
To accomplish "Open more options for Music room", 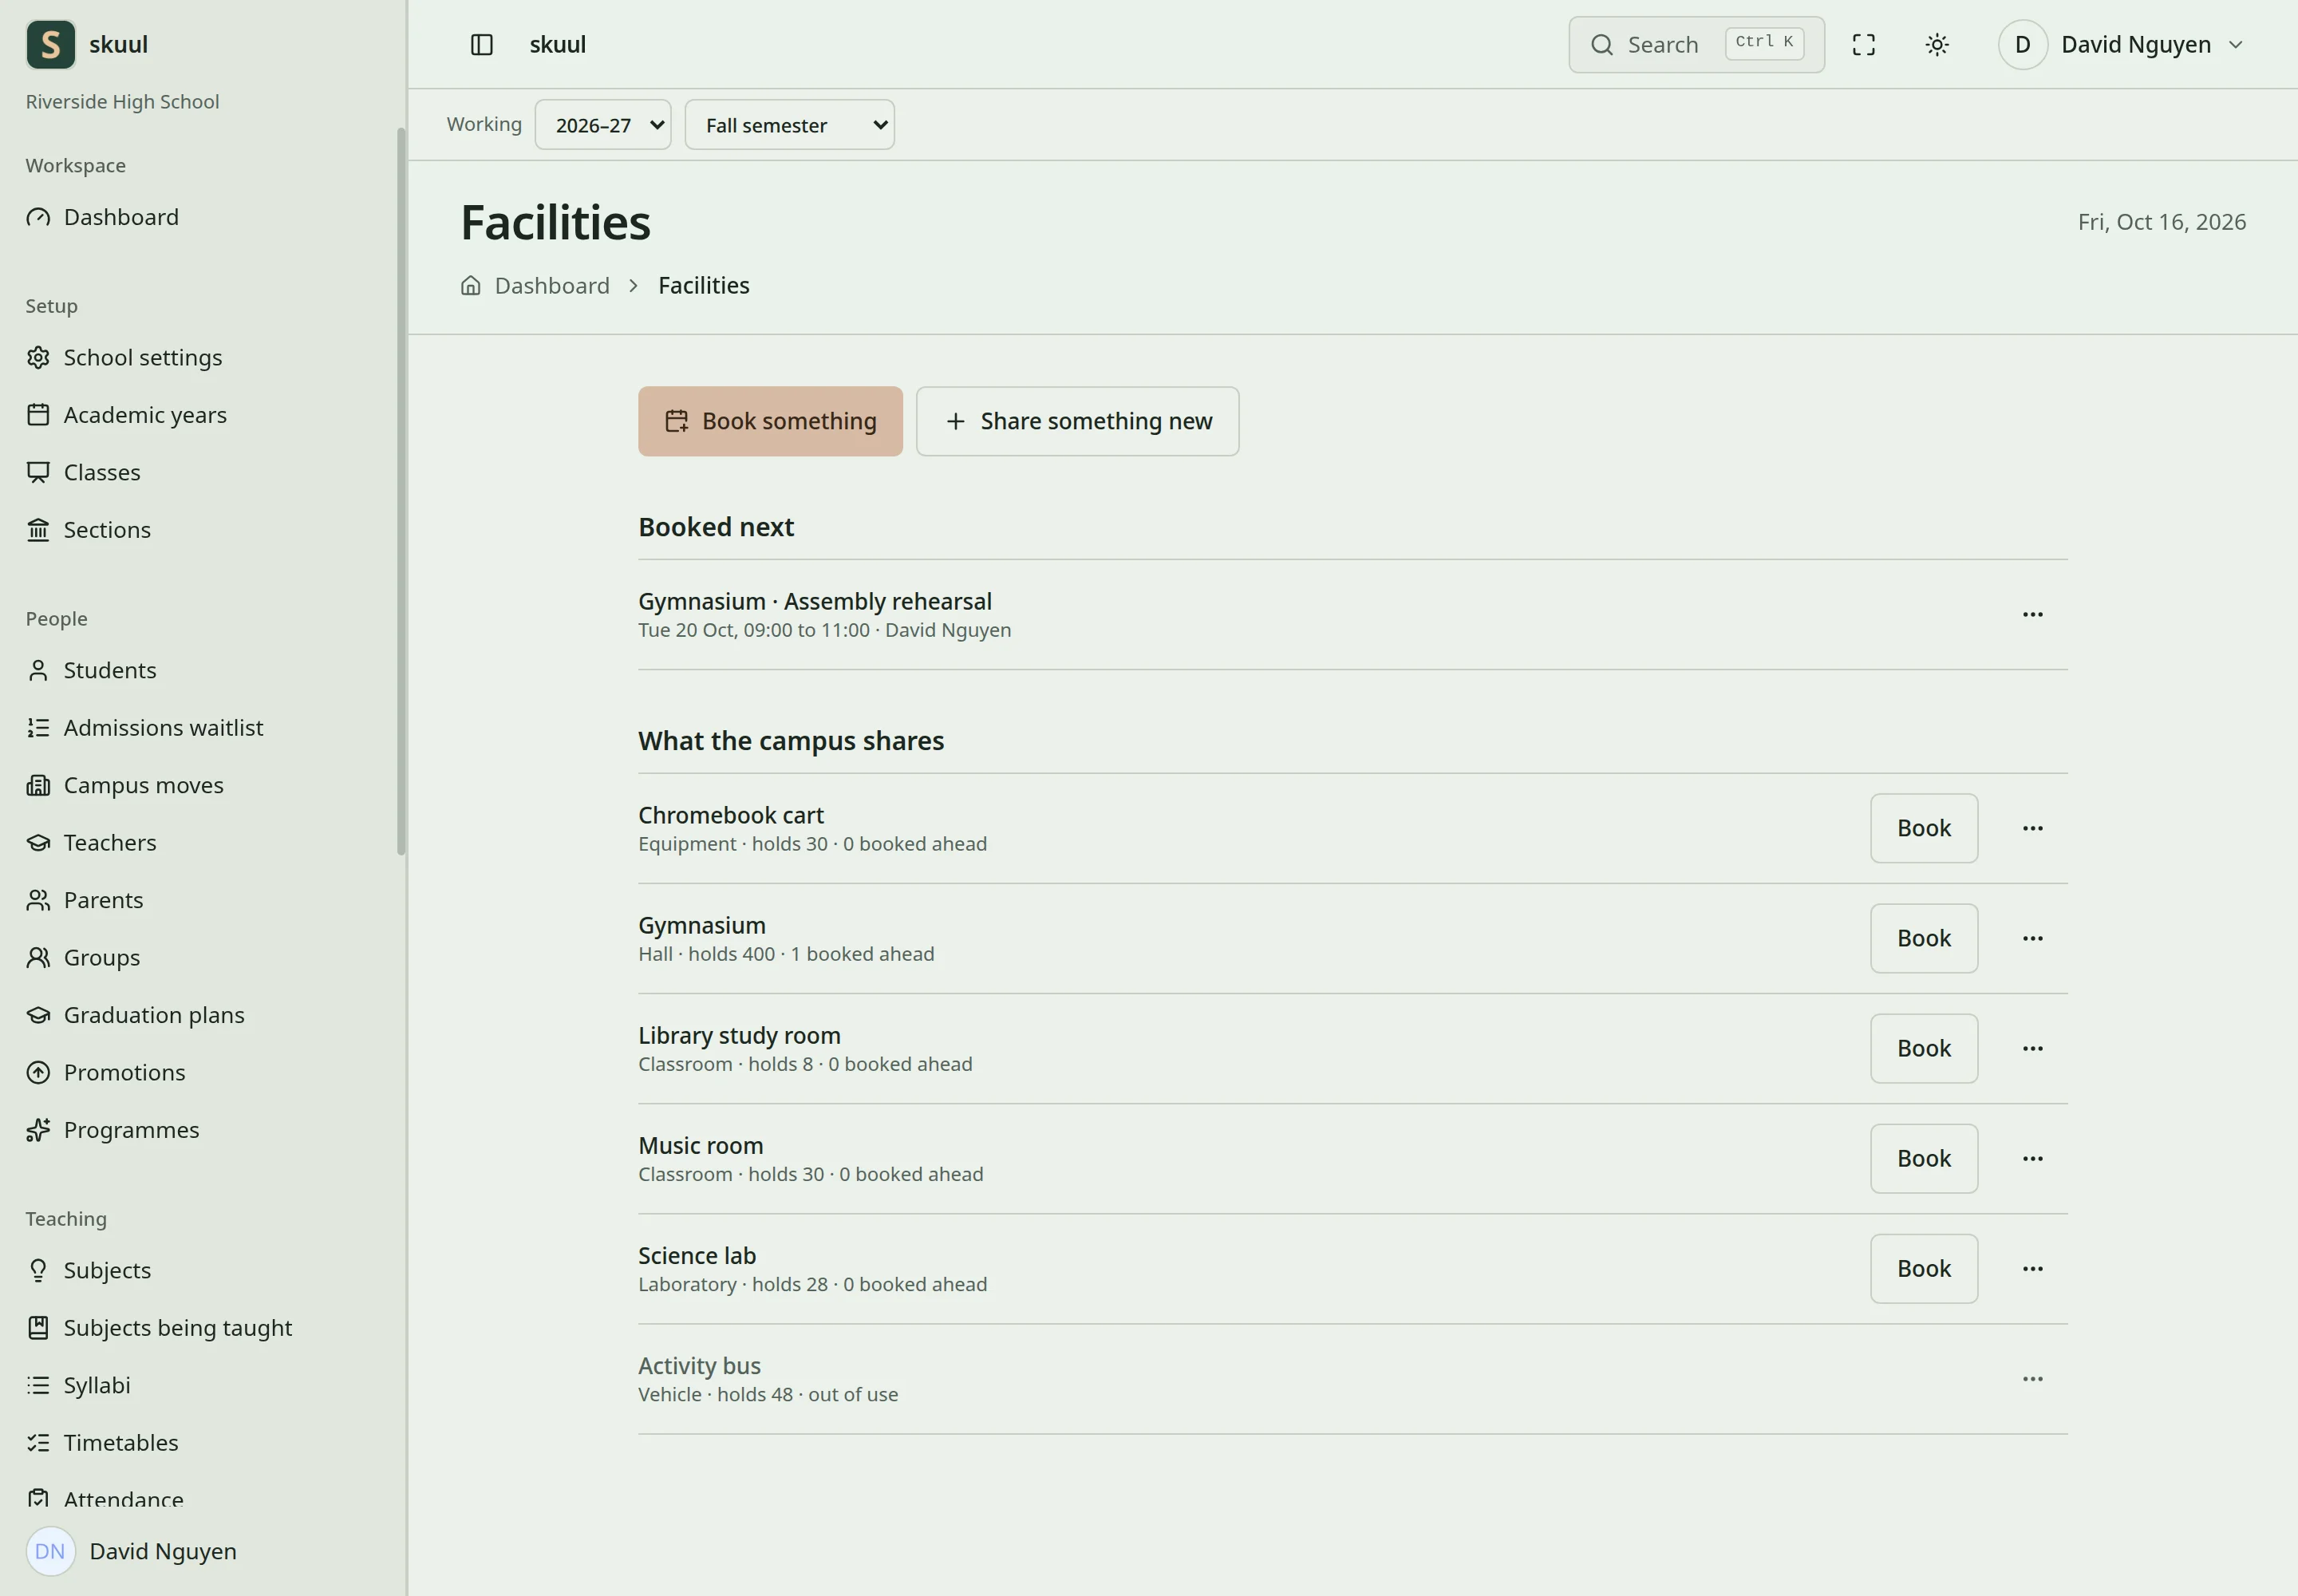I will 2032,1158.
